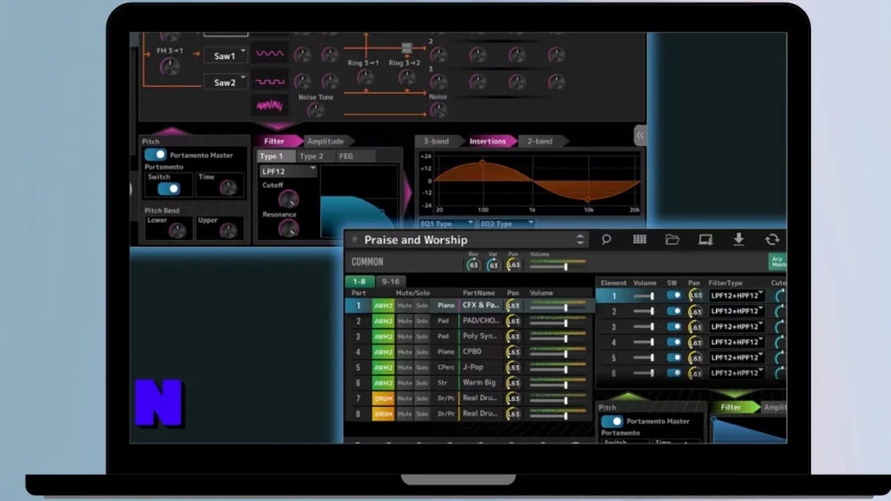The height and width of the screenshot is (501, 891).
Task: Switch to the Amplitude tab in the back window
Action: tap(325, 142)
